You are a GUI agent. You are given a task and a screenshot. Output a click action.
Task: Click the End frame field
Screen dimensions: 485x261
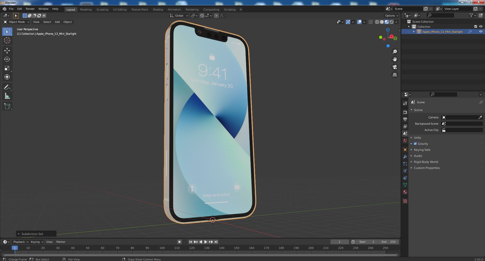388,242
